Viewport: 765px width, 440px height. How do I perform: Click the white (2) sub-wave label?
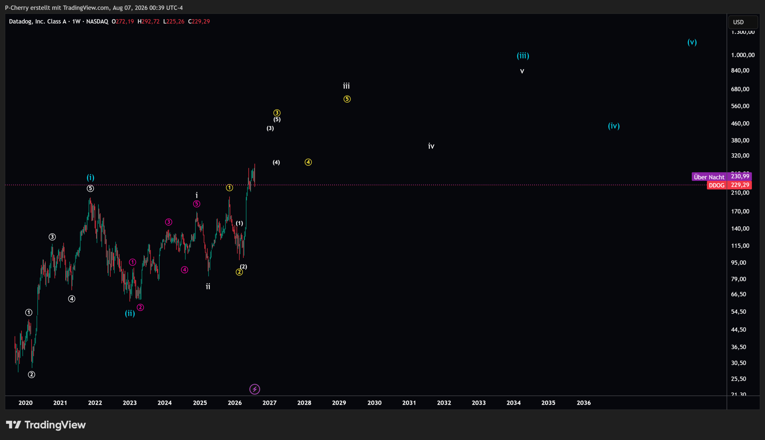[x=244, y=267]
